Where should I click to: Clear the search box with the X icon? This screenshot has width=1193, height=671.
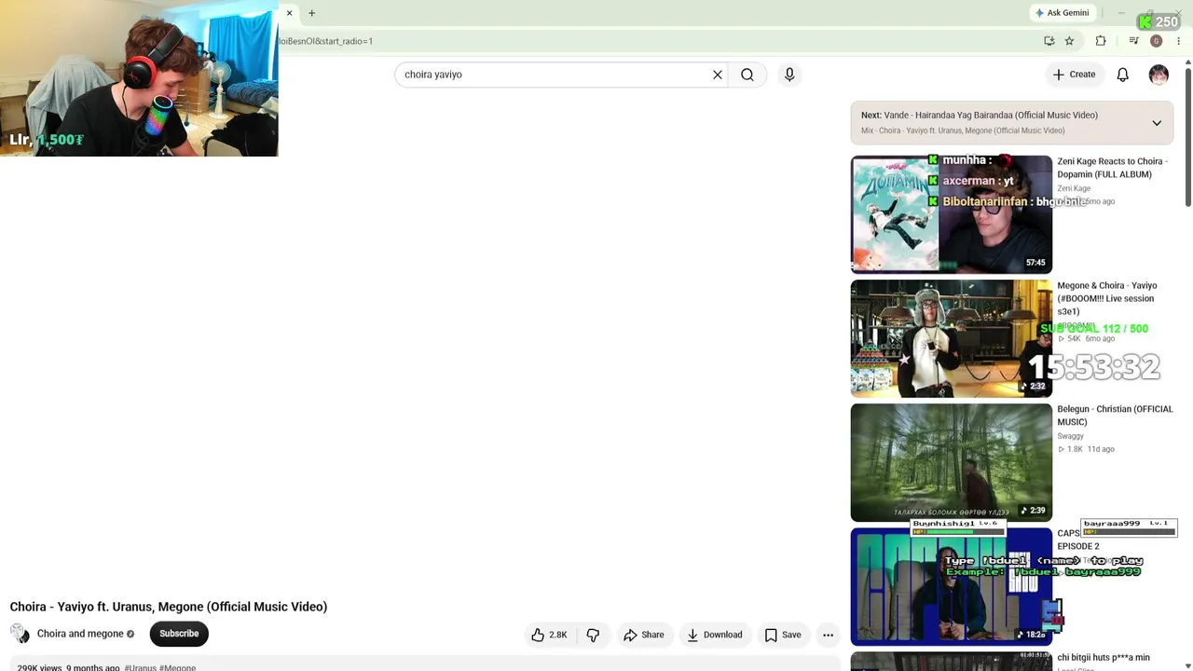718,75
